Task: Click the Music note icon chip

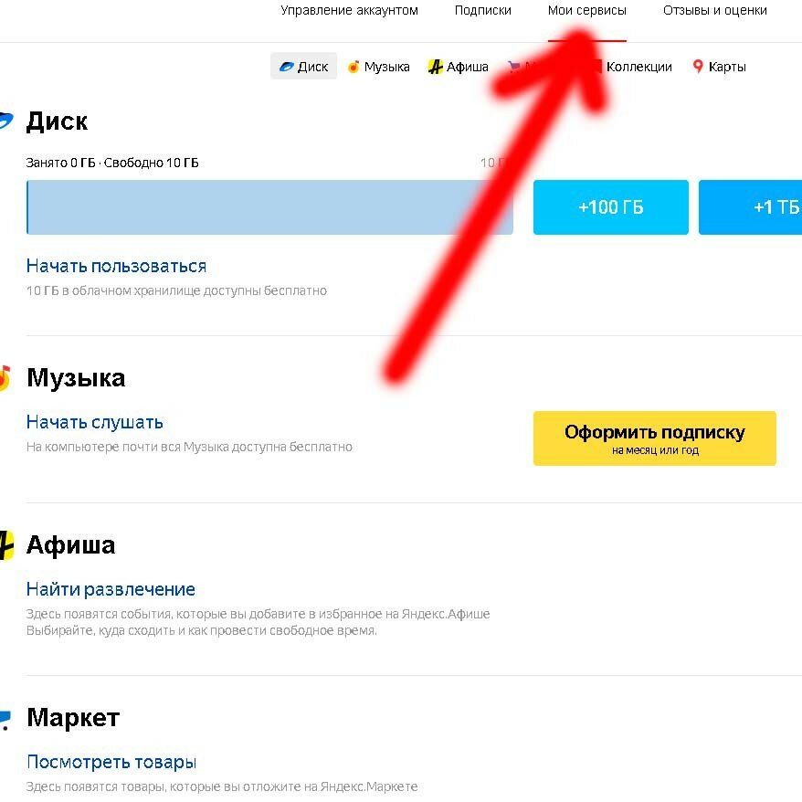Action: [x=354, y=67]
